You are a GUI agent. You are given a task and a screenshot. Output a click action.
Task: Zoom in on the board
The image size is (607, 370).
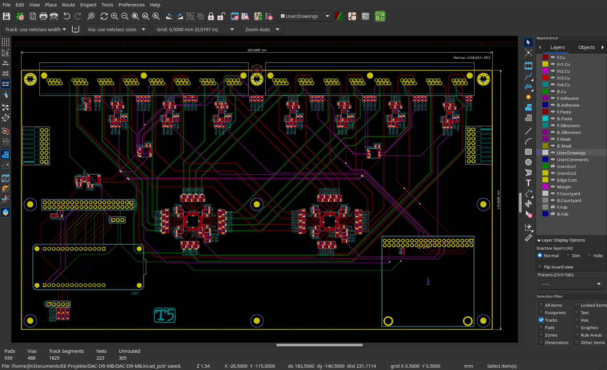[x=114, y=16]
